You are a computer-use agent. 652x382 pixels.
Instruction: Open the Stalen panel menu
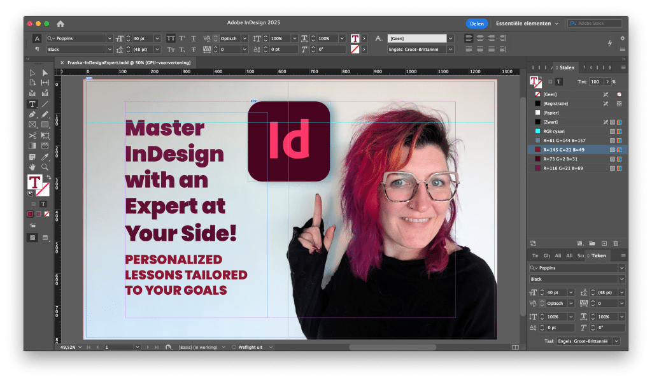623,67
